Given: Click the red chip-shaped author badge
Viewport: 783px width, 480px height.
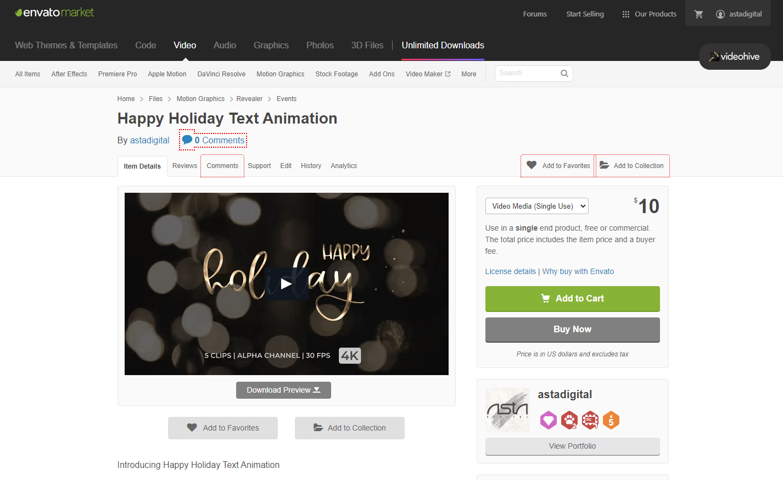Looking at the screenshot, I should coord(590,420).
